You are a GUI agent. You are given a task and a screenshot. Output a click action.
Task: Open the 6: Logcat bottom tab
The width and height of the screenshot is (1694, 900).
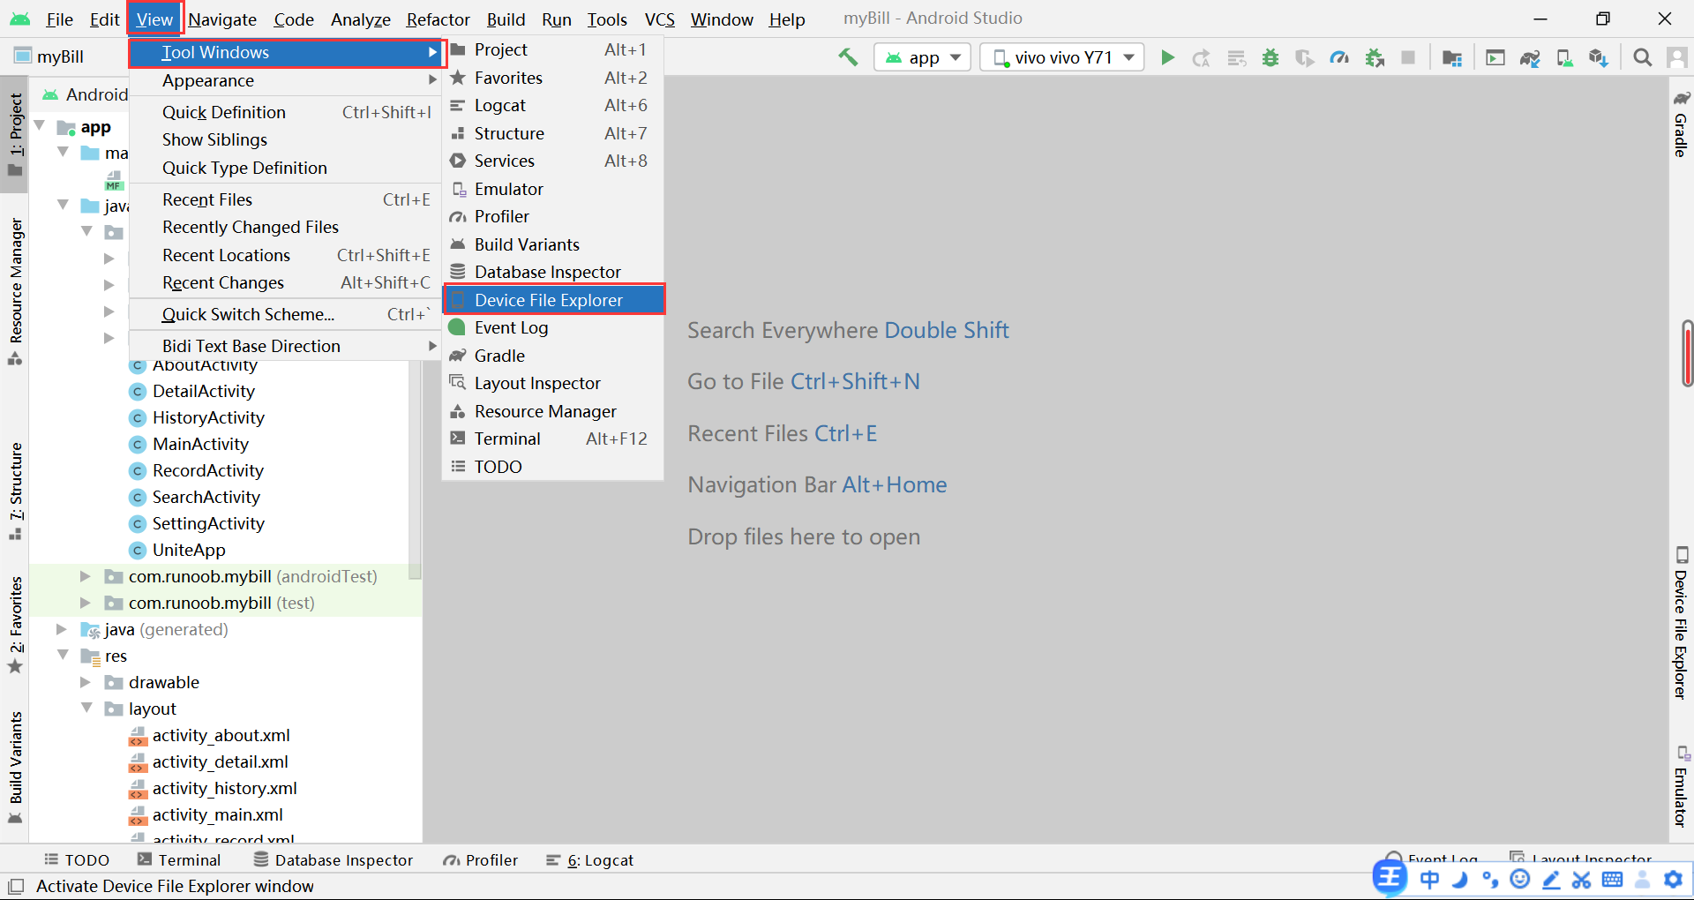590,860
